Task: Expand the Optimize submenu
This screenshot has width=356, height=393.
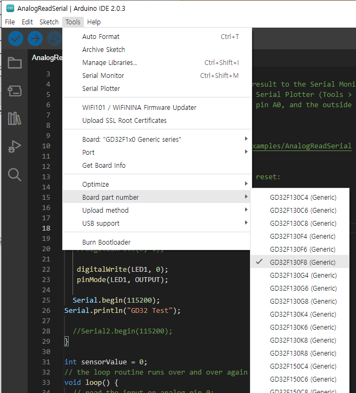Action: coord(157,184)
